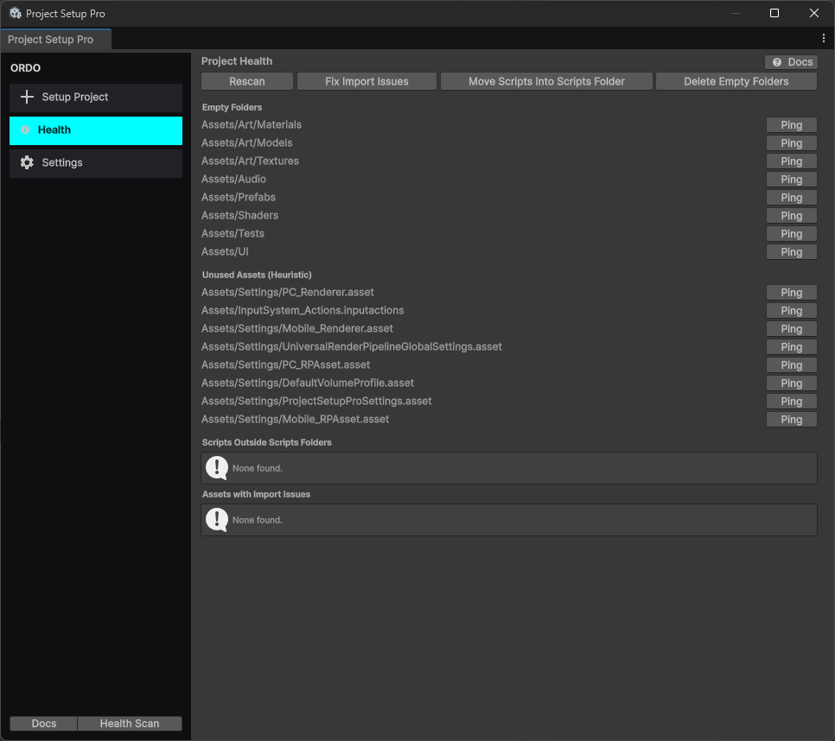This screenshot has height=741, width=835.
Task: Ping Assets/Art/Textures folder
Action: pyautogui.click(x=791, y=161)
